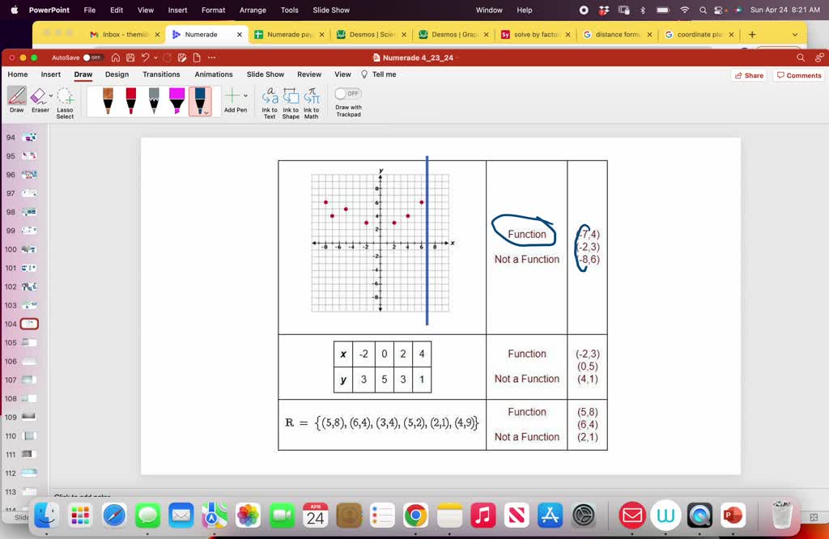This screenshot has height=539, width=829.
Task: Expand the Add Pen dropdown
Action: (x=244, y=95)
